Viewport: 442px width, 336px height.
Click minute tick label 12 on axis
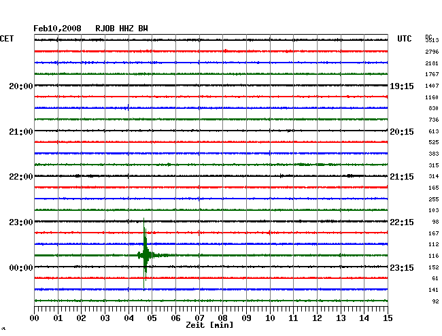317,318
